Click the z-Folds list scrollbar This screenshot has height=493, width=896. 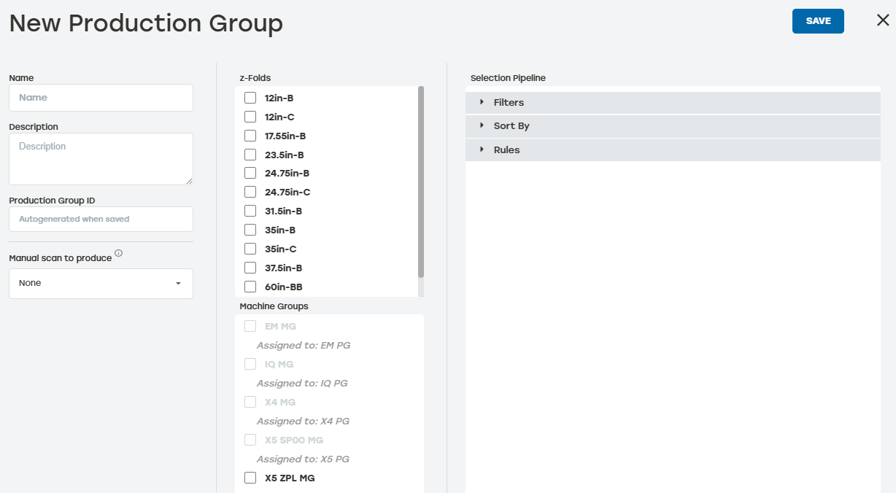point(421,182)
